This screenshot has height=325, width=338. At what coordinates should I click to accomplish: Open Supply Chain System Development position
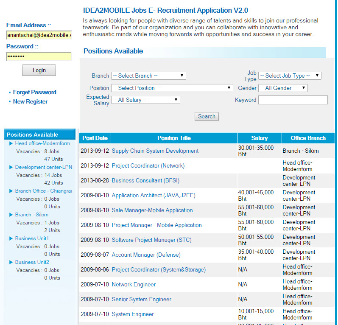point(155,151)
